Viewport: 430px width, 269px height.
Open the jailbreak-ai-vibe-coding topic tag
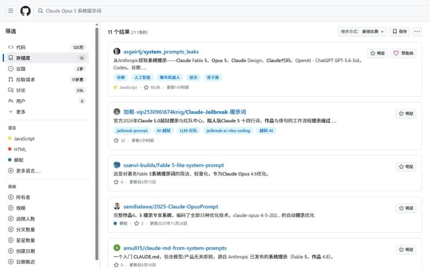tap(228, 131)
